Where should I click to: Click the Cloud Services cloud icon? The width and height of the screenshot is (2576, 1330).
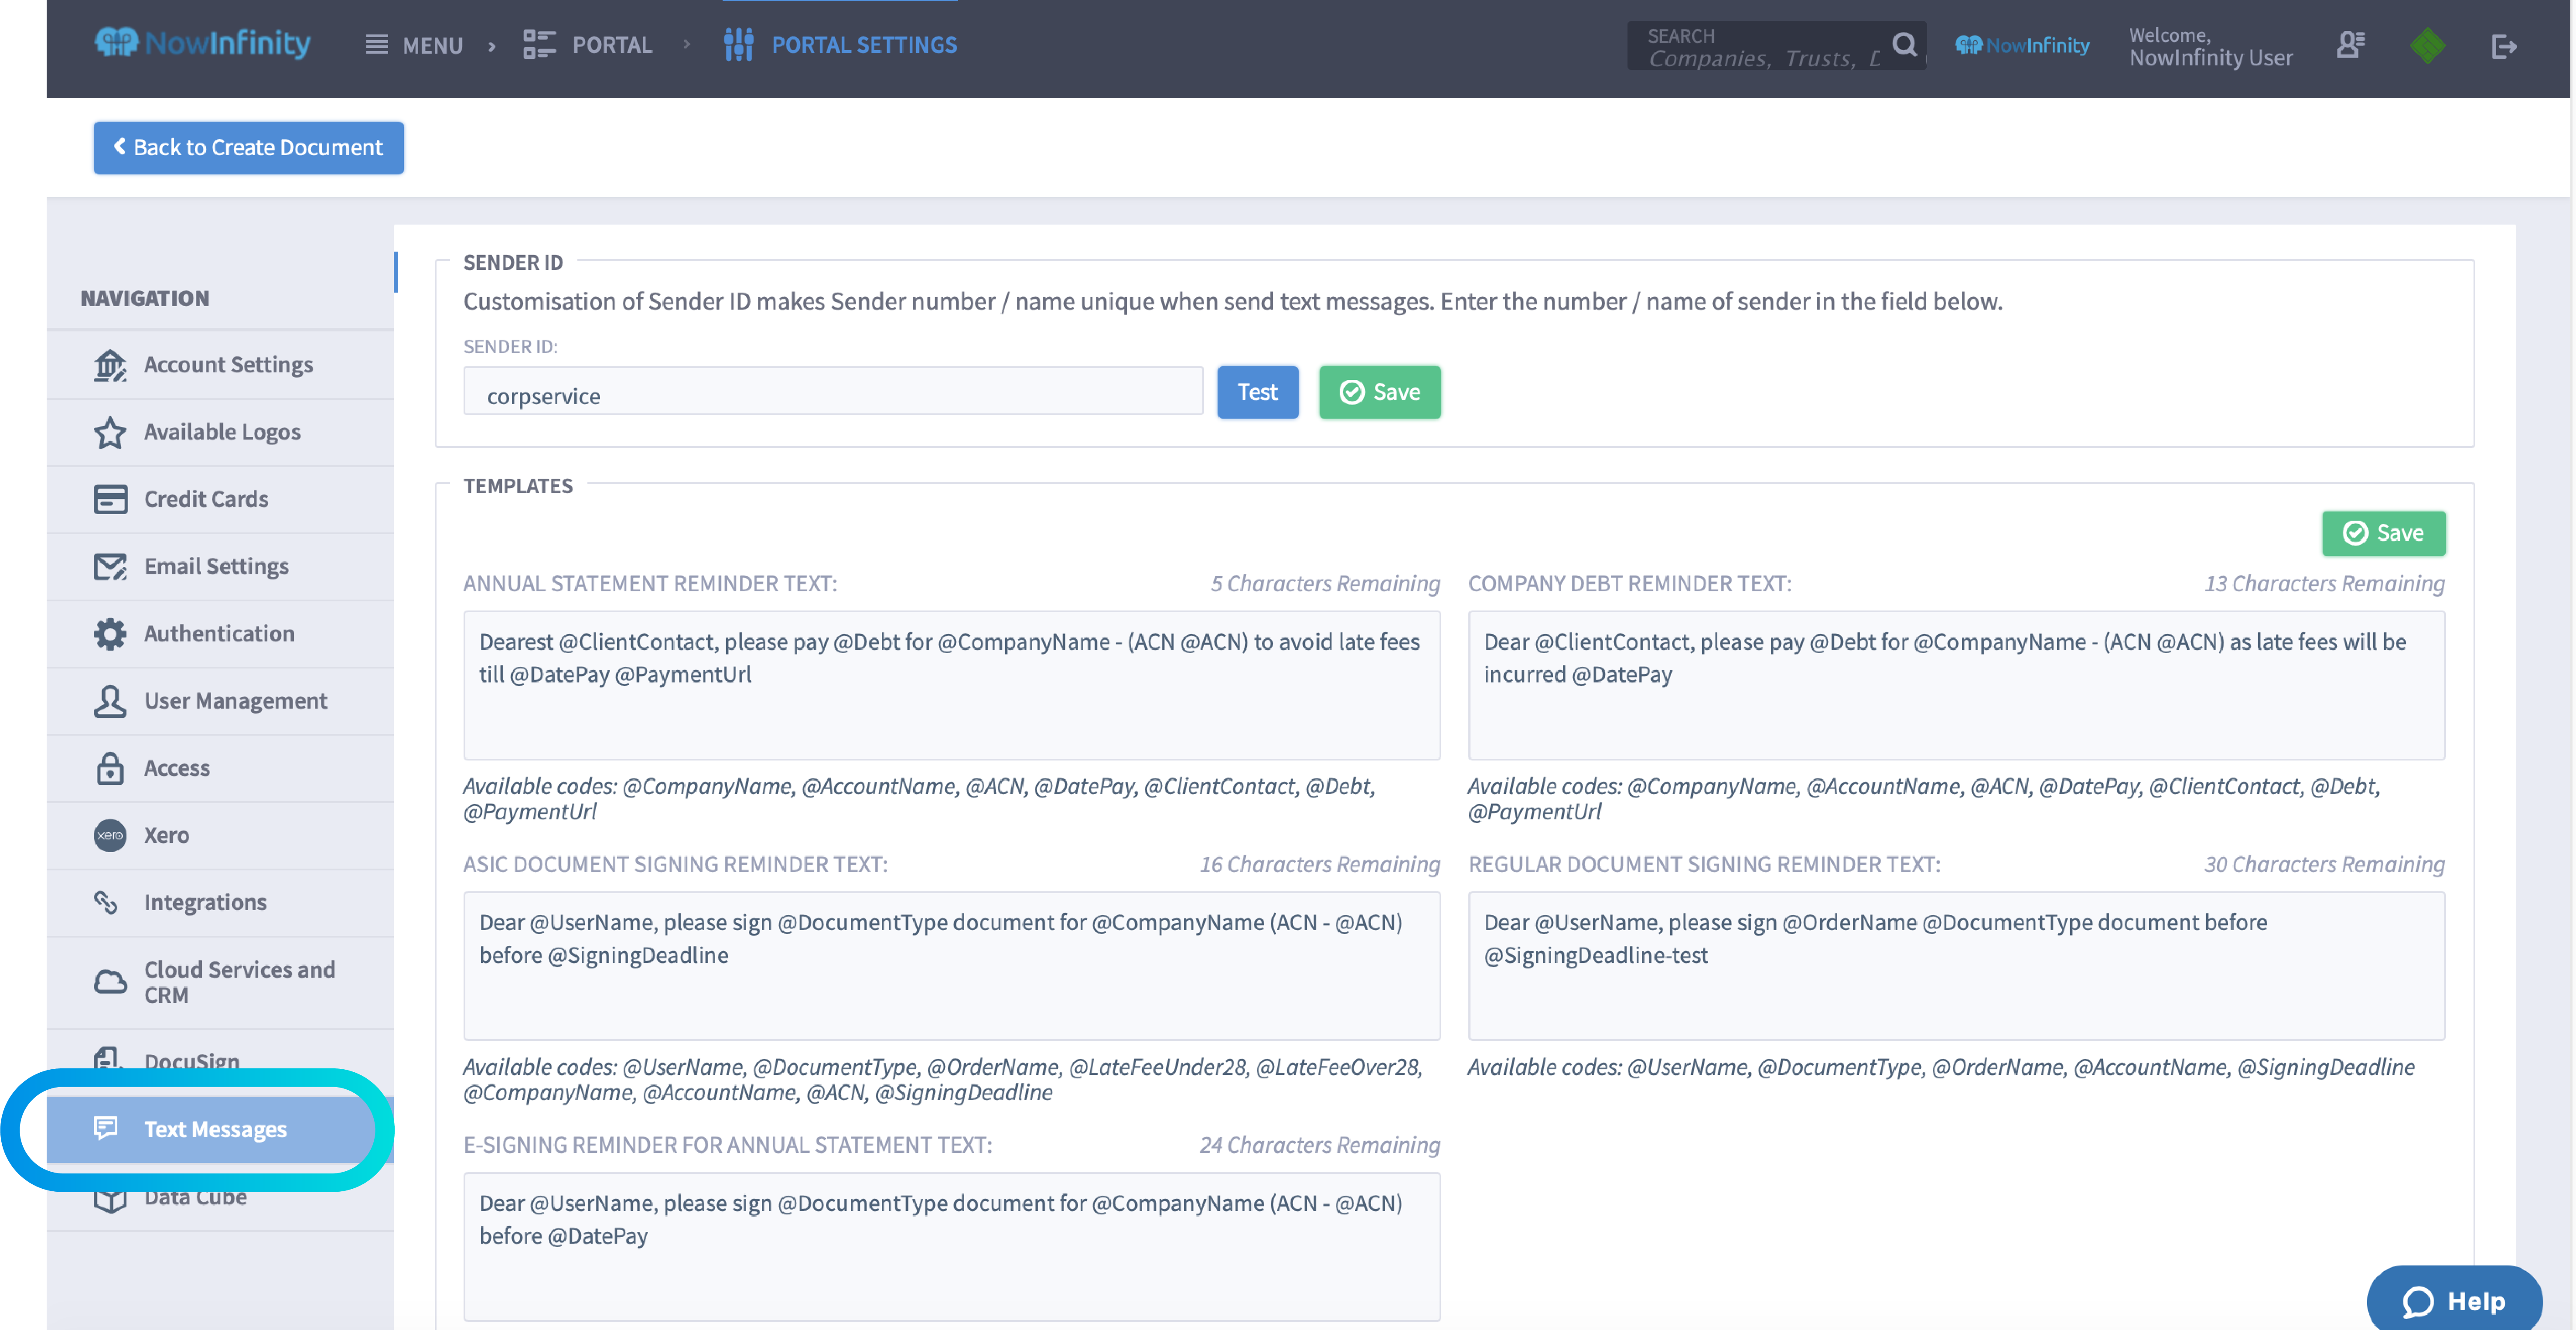(110, 982)
